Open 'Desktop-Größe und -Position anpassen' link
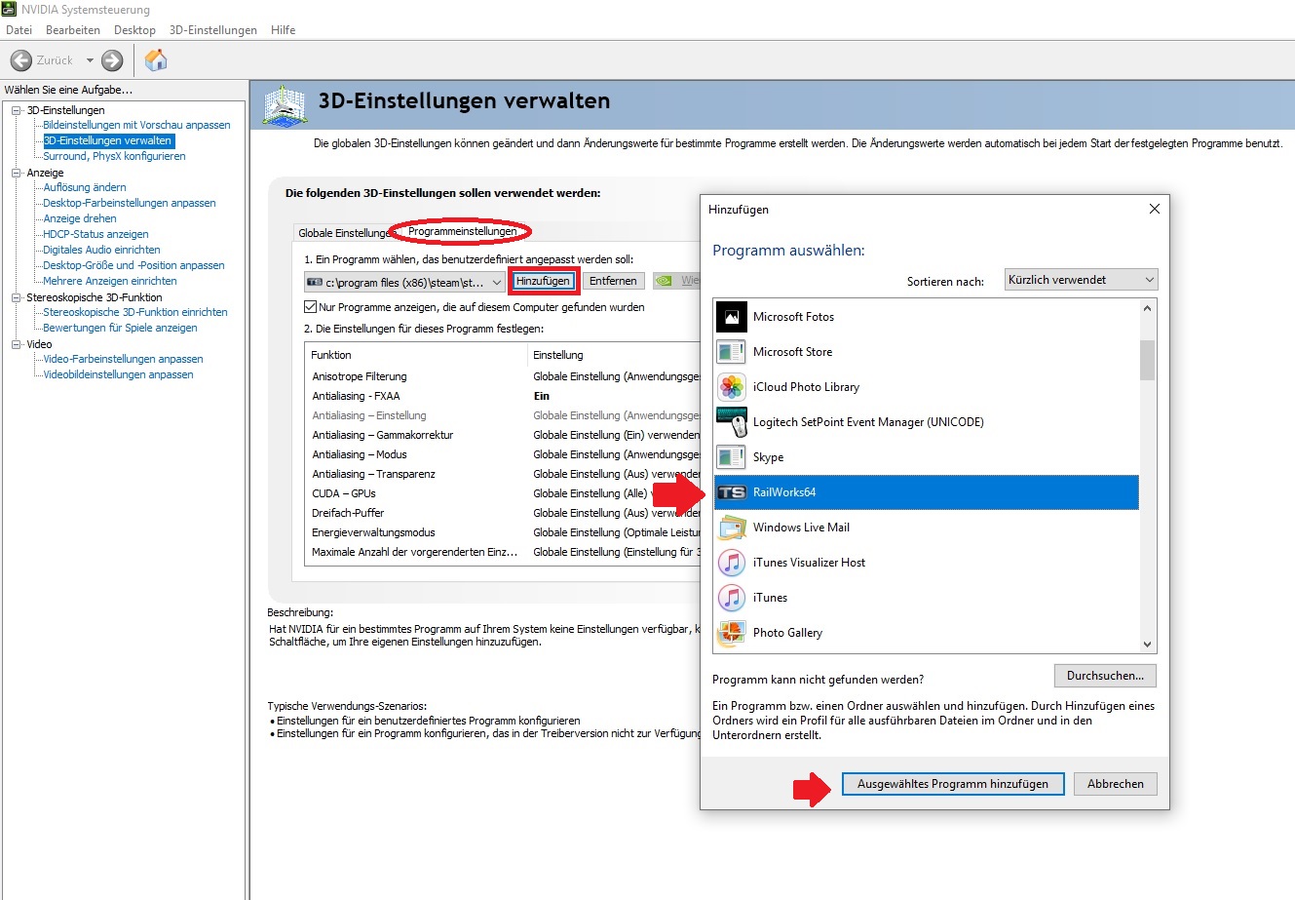This screenshot has height=900, width=1295. tap(133, 265)
